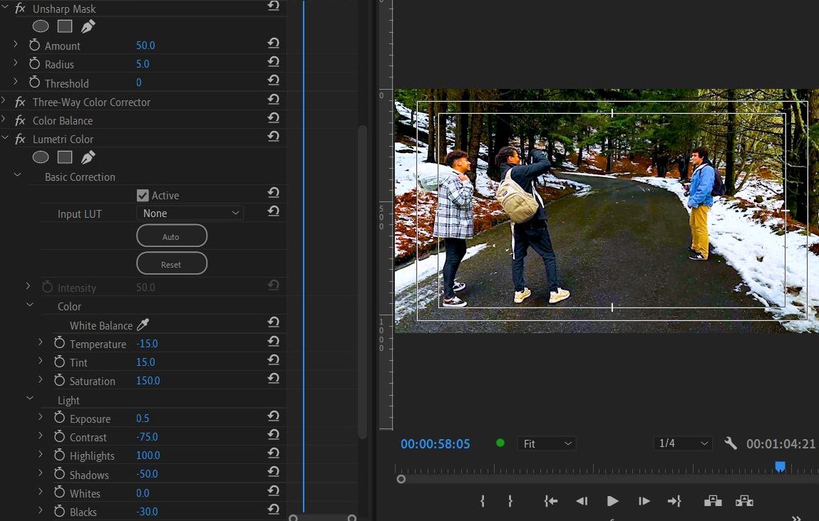Create ellipse mask under Unsharp Mask

[41, 26]
